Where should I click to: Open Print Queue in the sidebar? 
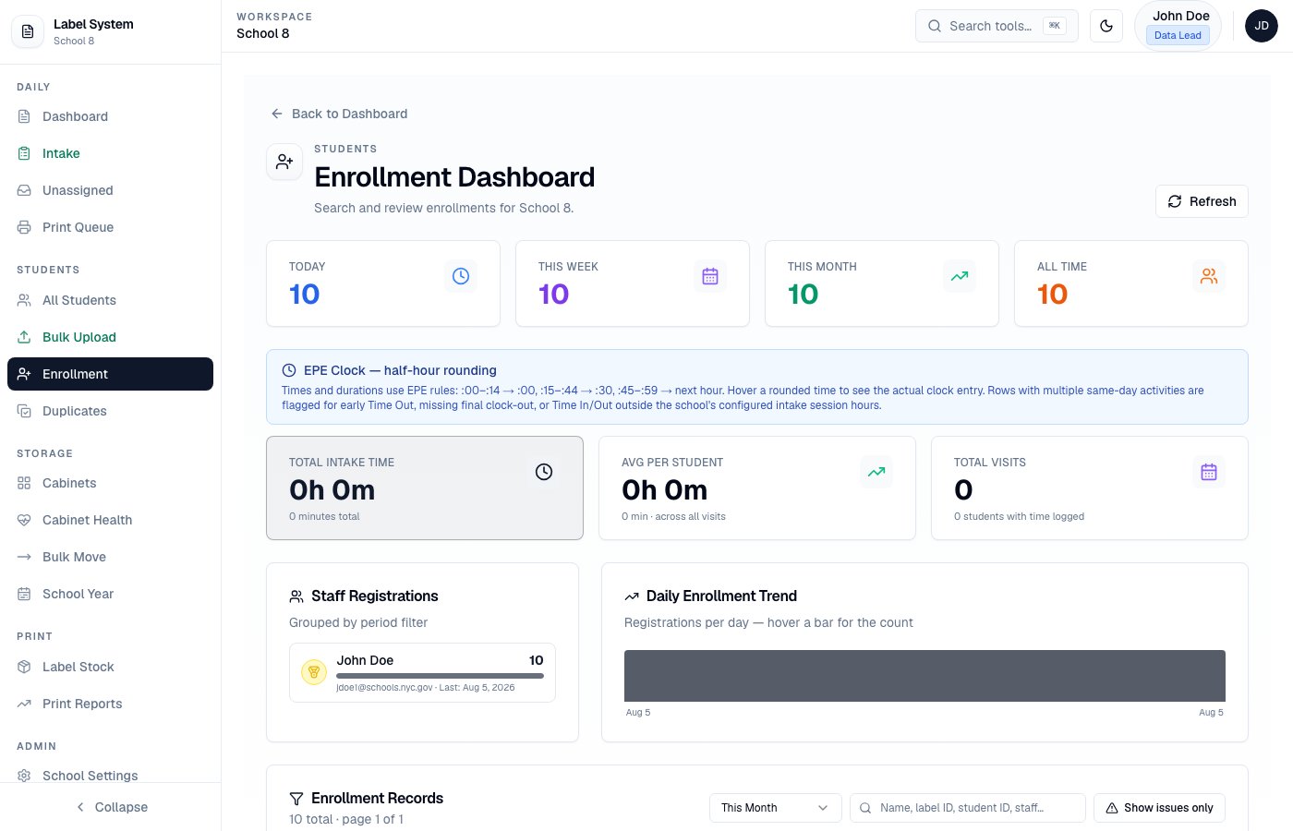point(110,227)
